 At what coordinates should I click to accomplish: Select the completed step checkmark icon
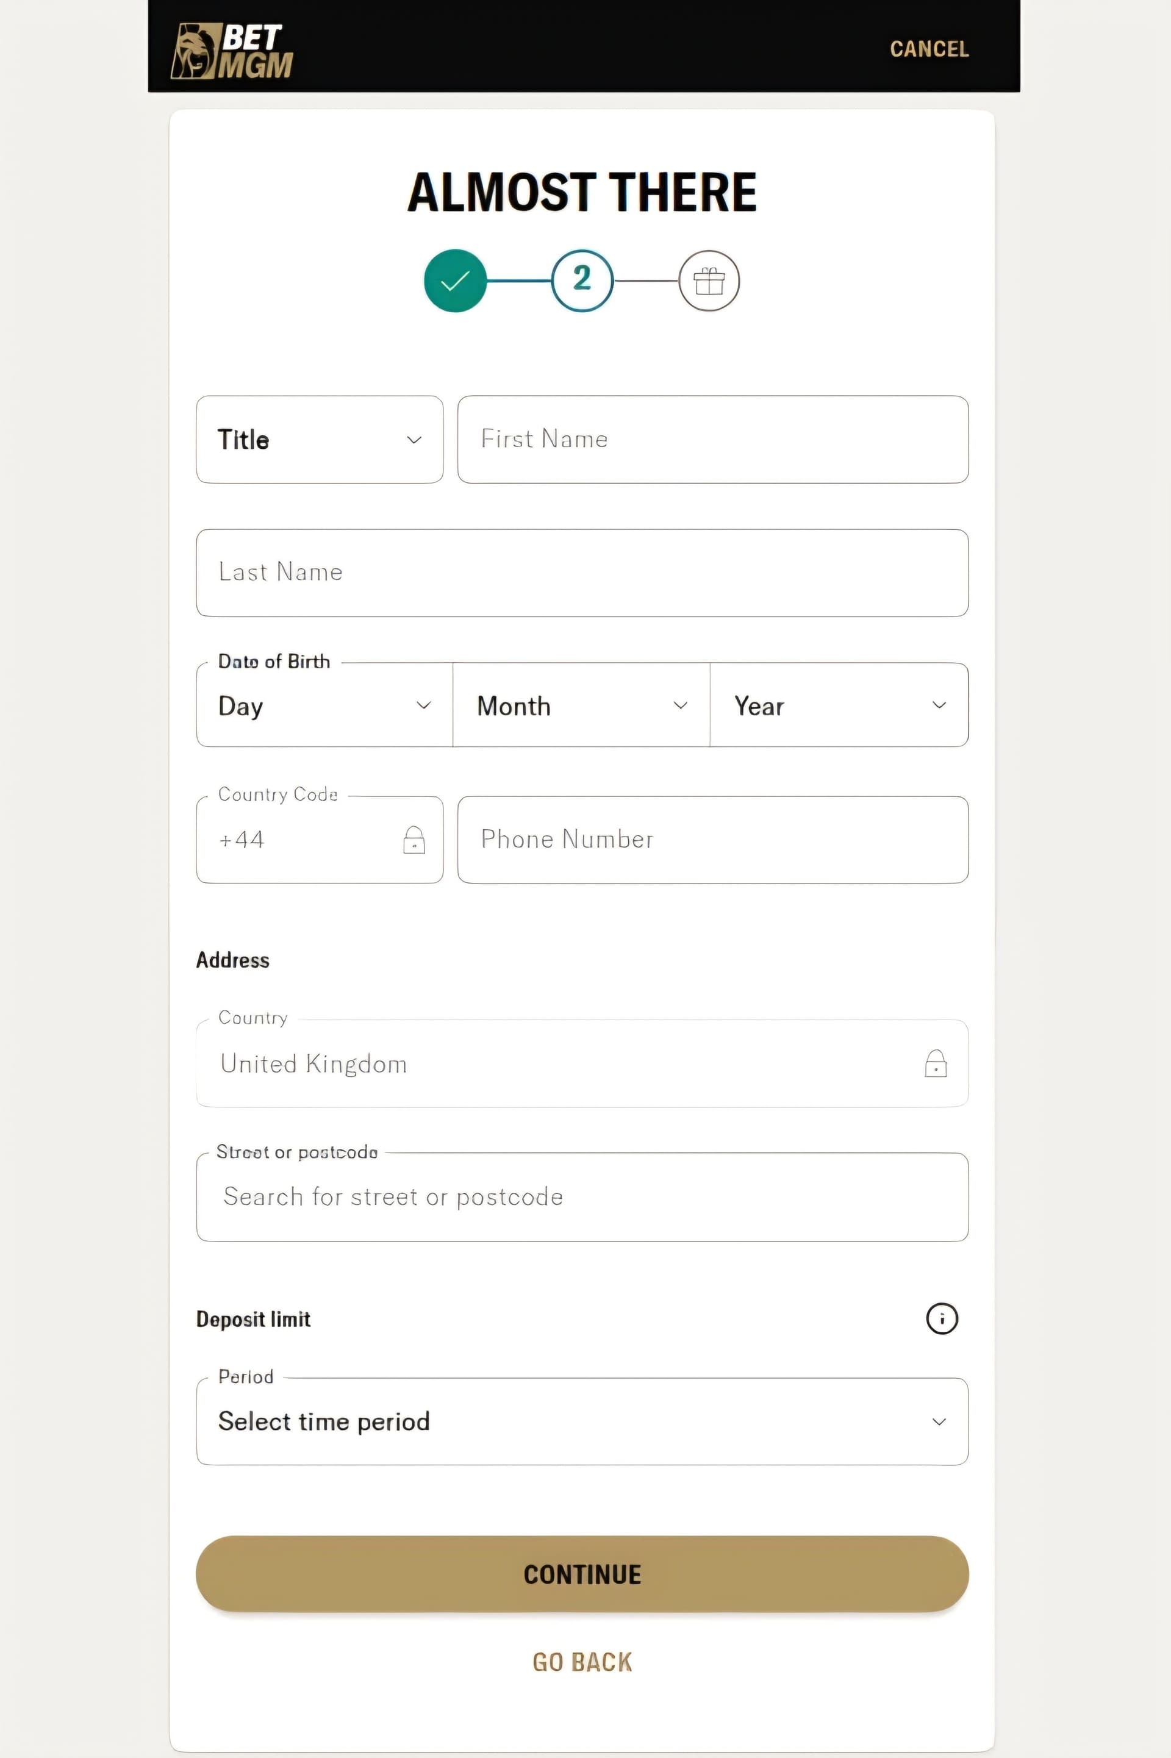(455, 280)
